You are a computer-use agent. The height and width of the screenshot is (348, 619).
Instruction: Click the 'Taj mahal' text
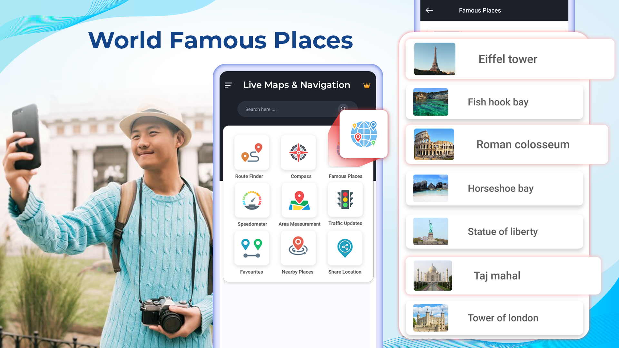pyautogui.click(x=497, y=276)
